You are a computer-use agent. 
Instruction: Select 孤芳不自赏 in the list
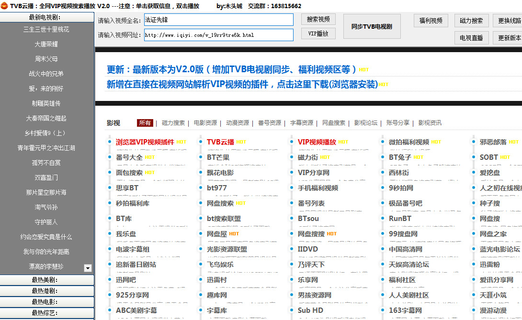coord(46,163)
